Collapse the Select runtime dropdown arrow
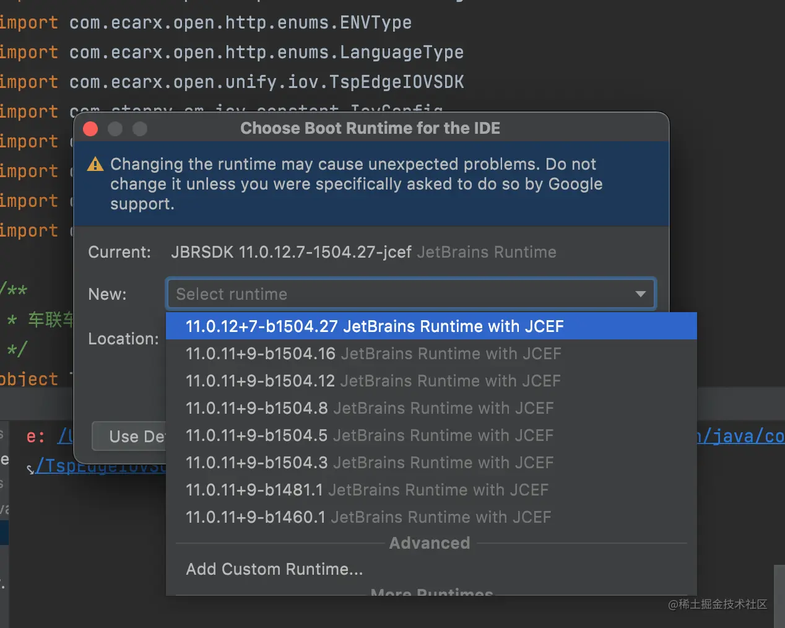785x628 pixels. (x=641, y=294)
